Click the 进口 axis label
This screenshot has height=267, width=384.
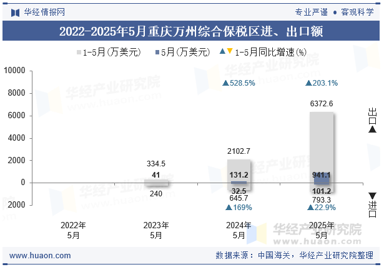pyautogui.click(x=373, y=209)
